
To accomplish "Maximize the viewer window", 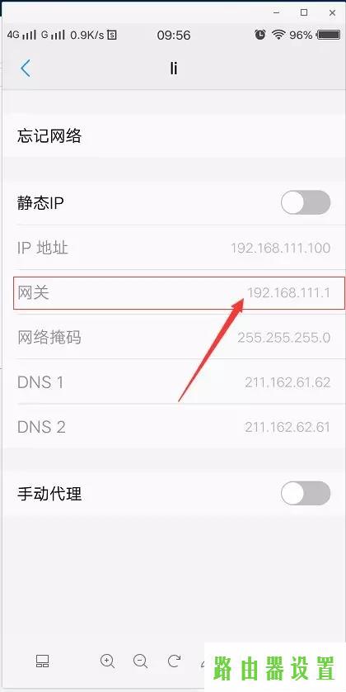I will point(304,12).
